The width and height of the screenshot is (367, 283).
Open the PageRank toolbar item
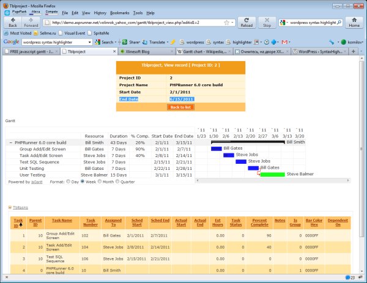[x=19, y=12]
